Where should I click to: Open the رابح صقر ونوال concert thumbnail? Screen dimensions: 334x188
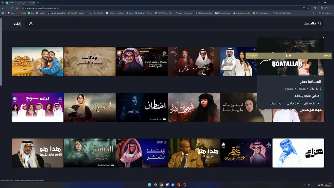(194, 61)
